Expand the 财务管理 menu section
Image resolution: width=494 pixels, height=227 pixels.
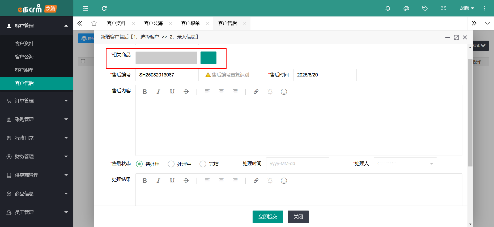tap(36, 157)
